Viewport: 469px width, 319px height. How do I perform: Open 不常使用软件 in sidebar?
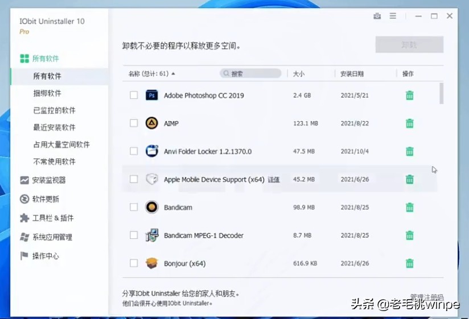pos(54,161)
